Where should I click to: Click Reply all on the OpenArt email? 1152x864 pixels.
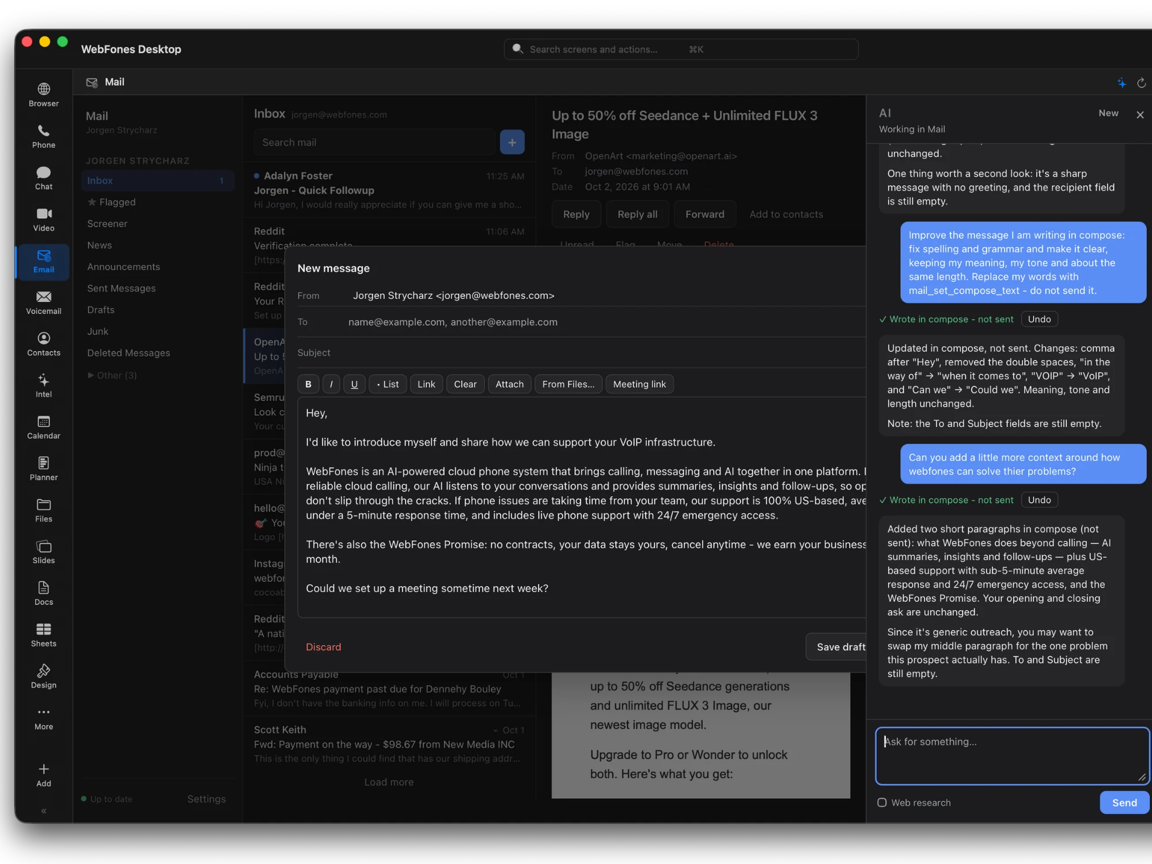637,214
